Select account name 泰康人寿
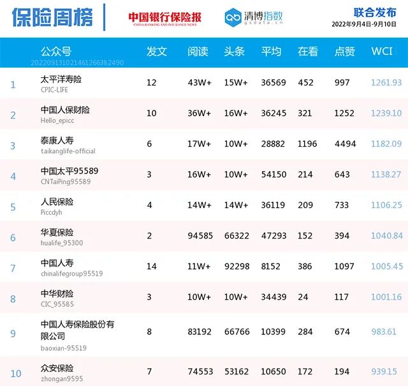408x386 pixels. (57, 140)
